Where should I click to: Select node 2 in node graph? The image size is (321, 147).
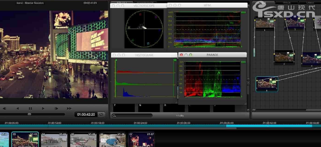coord(284,57)
